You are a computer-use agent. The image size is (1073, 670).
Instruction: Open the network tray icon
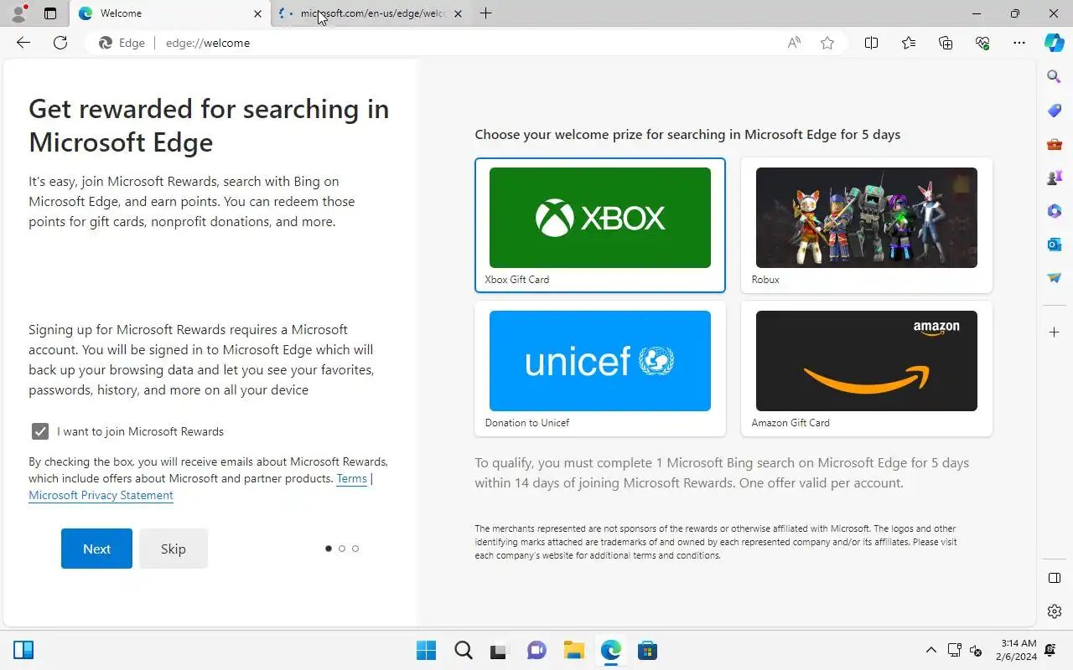click(954, 650)
